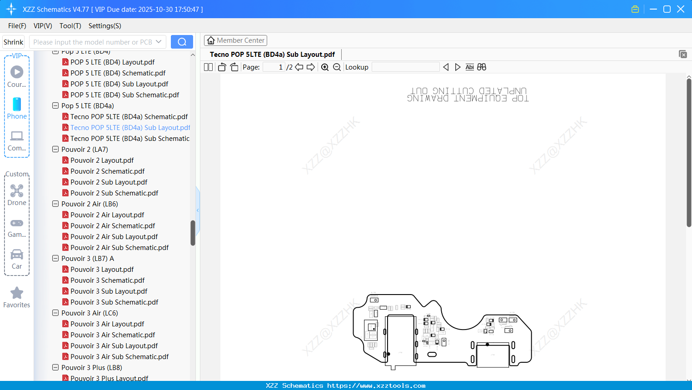Click the Member Center button
The width and height of the screenshot is (692, 390).
pyautogui.click(x=235, y=40)
